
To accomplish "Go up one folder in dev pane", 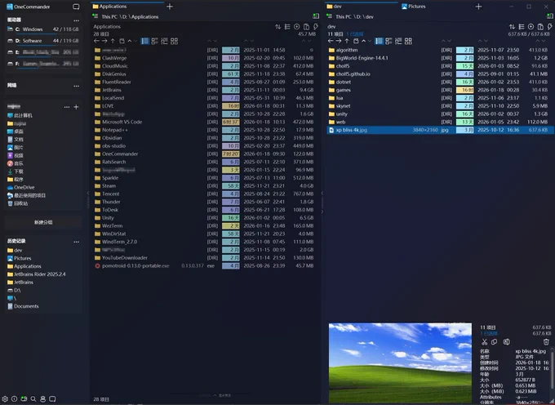I will click(347, 41).
